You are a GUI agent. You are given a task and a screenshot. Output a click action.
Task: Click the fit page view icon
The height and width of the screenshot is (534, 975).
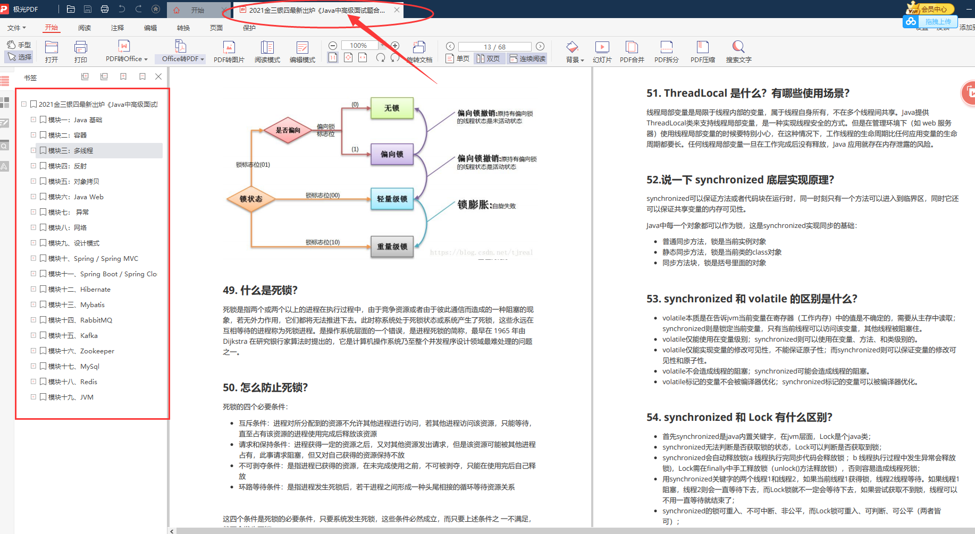(348, 57)
